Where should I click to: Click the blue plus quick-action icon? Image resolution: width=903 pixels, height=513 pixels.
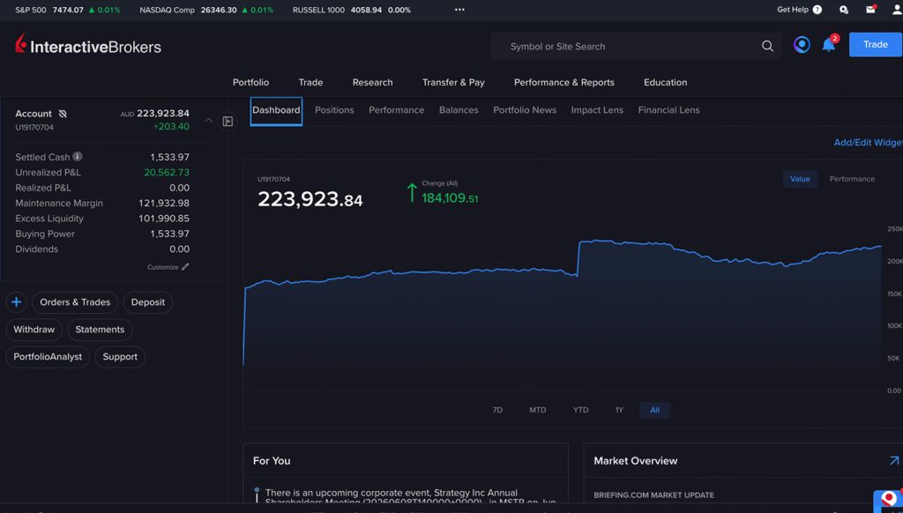(16, 301)
